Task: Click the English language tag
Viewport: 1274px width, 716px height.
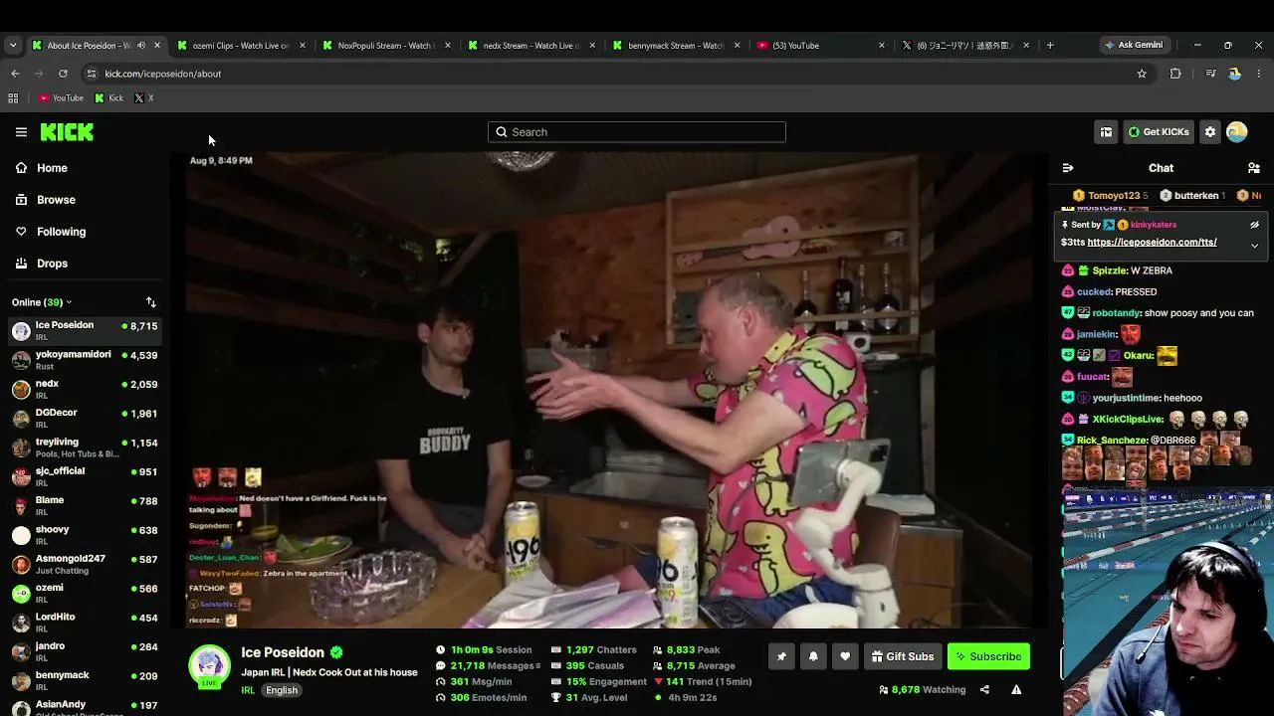Action: coord(282,690)
